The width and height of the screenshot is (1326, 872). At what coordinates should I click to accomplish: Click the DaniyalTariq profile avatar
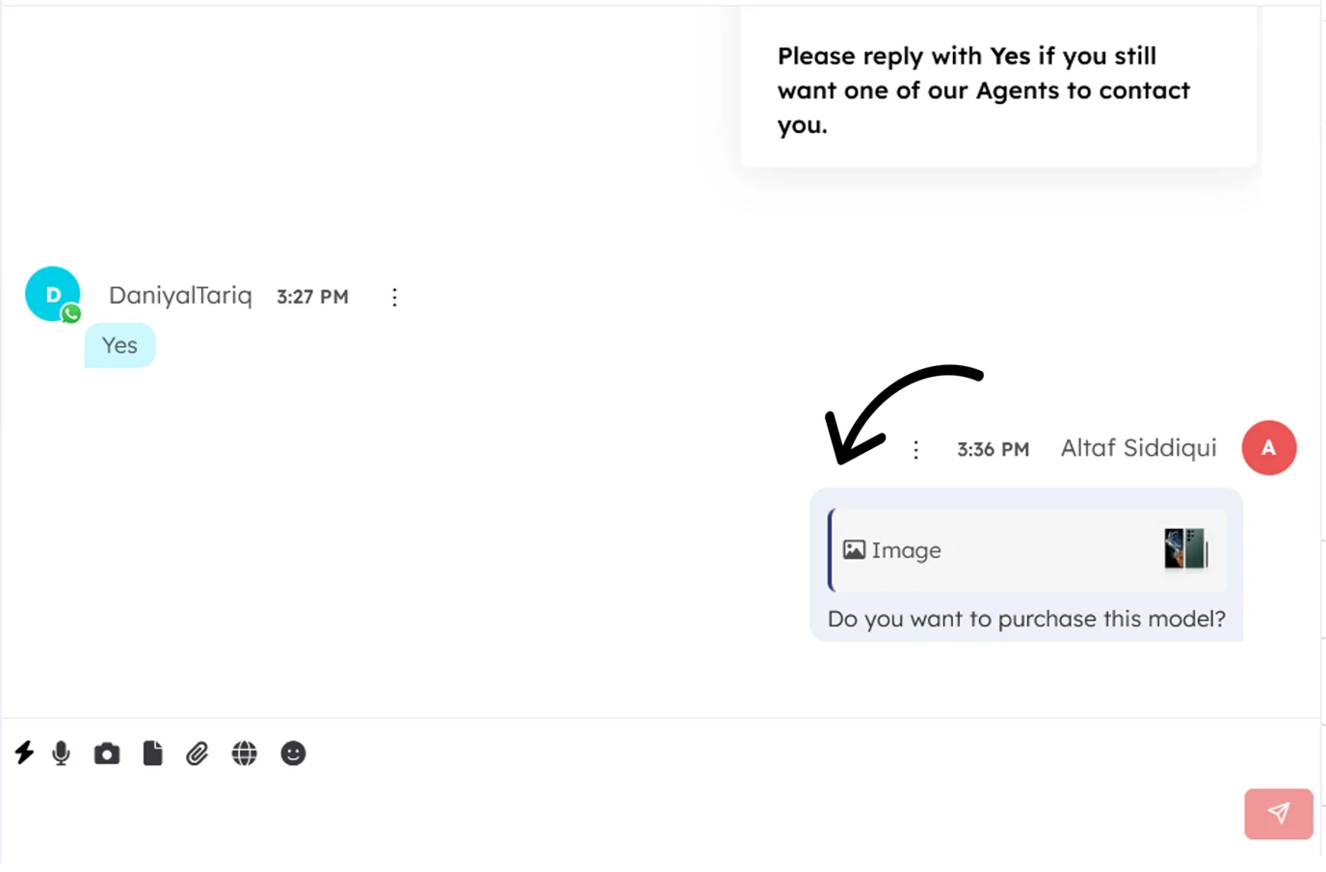[x=50, y=292]
